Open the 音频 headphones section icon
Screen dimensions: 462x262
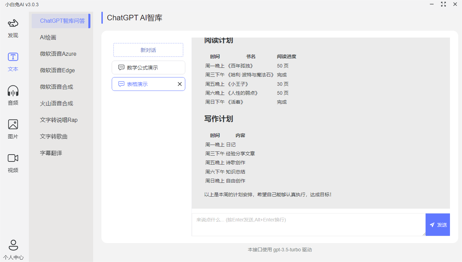pyautogui.click(x=13, y=91)
